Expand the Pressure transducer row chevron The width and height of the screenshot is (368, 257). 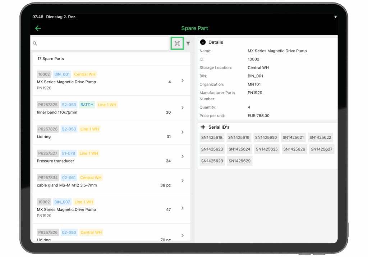tap(182, 156)
